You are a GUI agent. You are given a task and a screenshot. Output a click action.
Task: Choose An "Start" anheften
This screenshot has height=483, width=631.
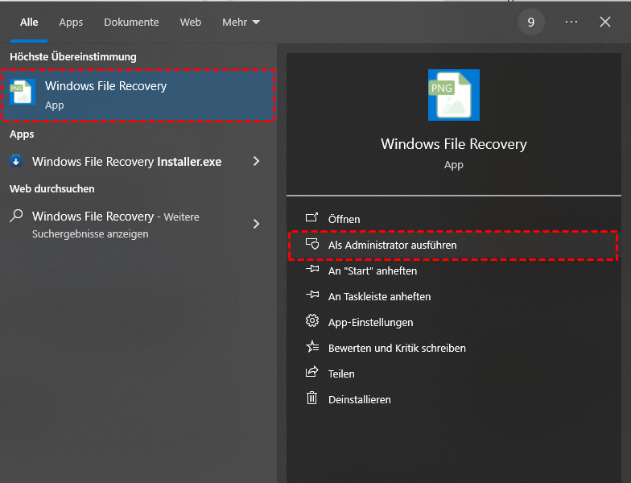click(x=454, y=270)
